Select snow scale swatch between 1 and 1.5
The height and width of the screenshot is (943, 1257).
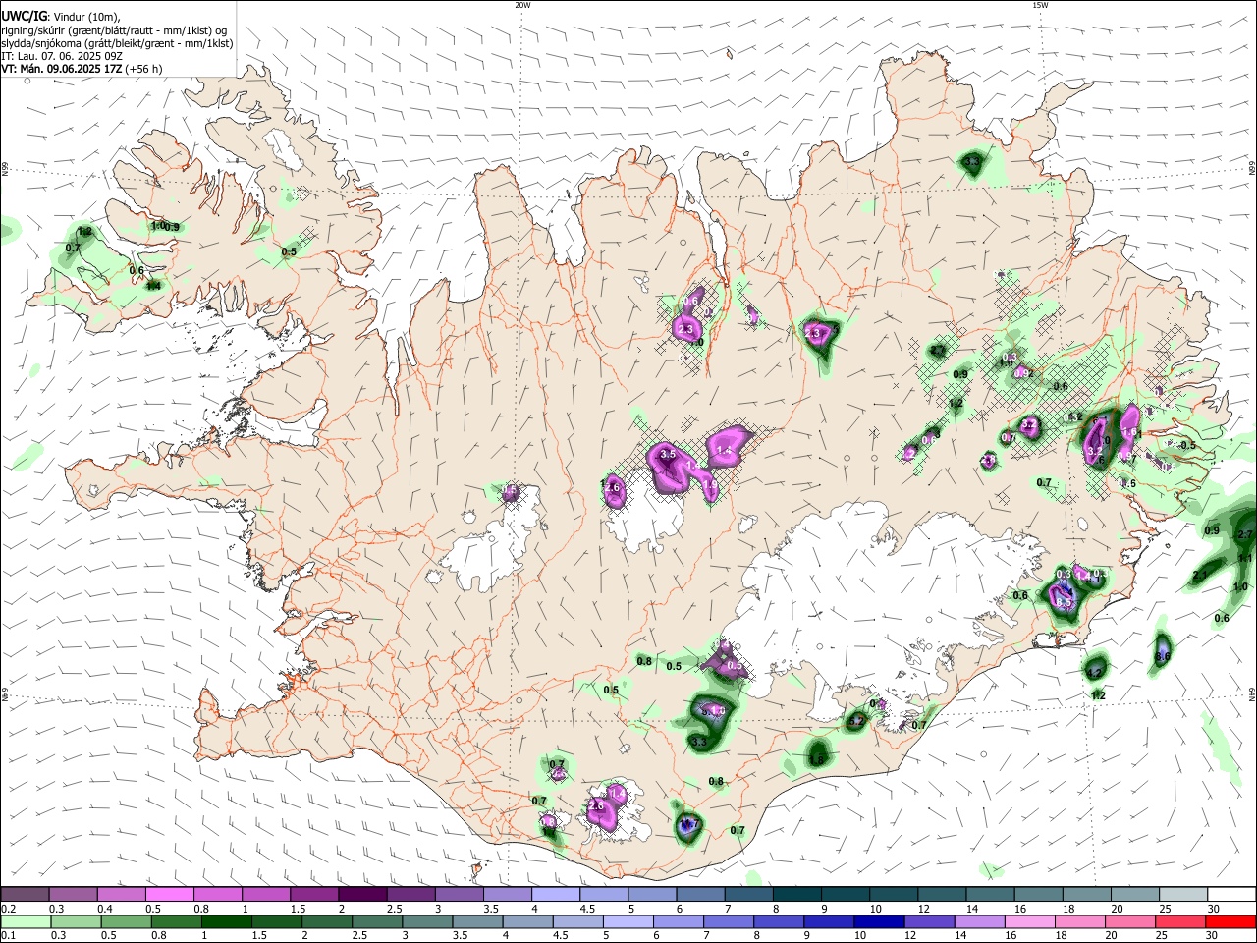coord(266,895)
